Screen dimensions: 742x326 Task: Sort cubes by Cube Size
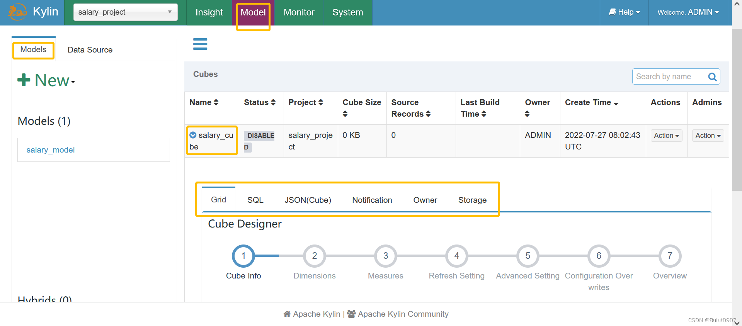tap(362, 108)
